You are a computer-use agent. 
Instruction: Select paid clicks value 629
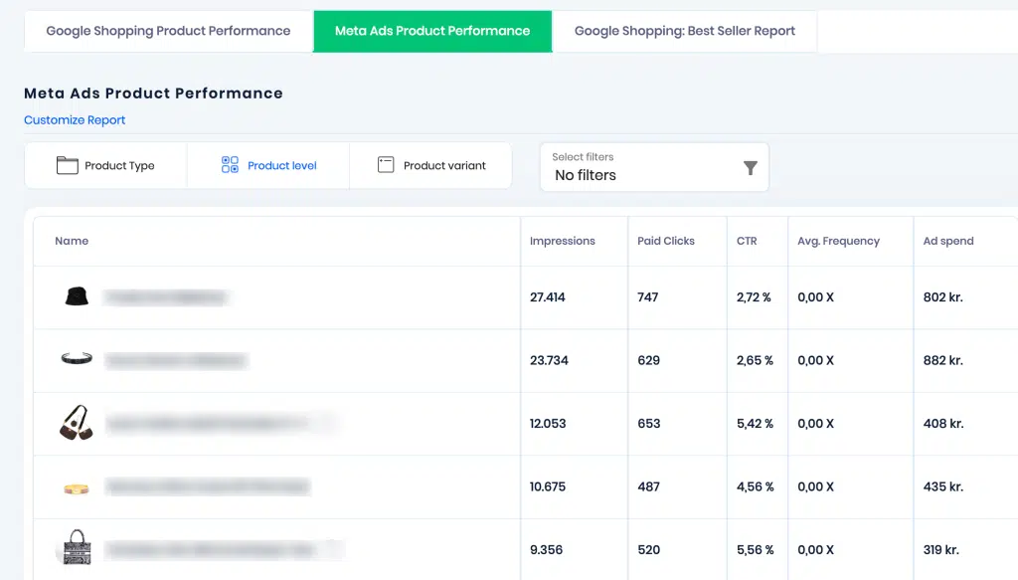tap(648, 360)
